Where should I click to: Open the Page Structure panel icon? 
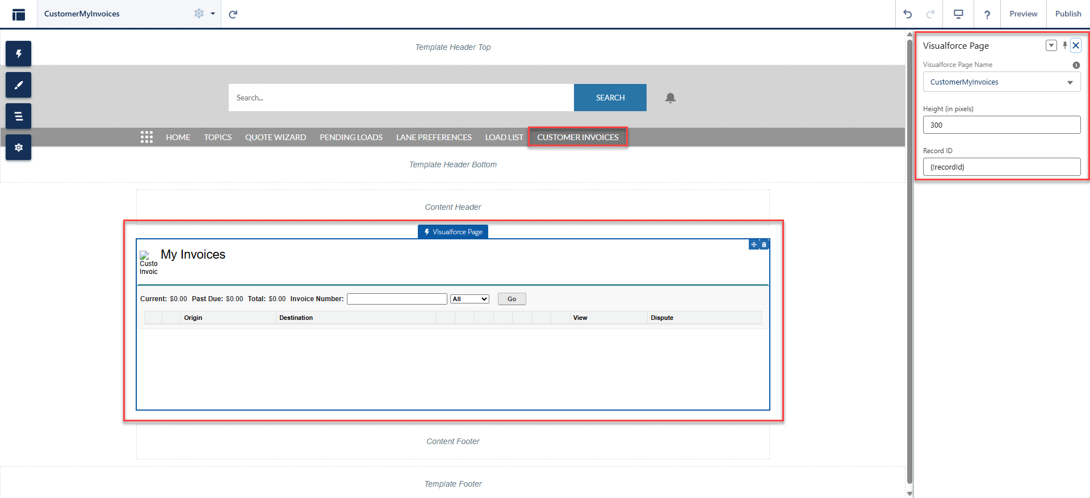tap(19, 116)
